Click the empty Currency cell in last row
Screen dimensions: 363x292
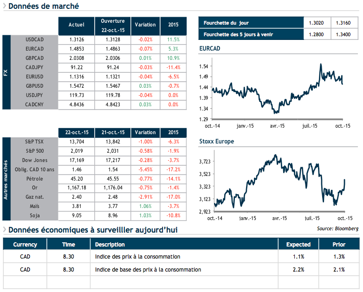(25, 282)
